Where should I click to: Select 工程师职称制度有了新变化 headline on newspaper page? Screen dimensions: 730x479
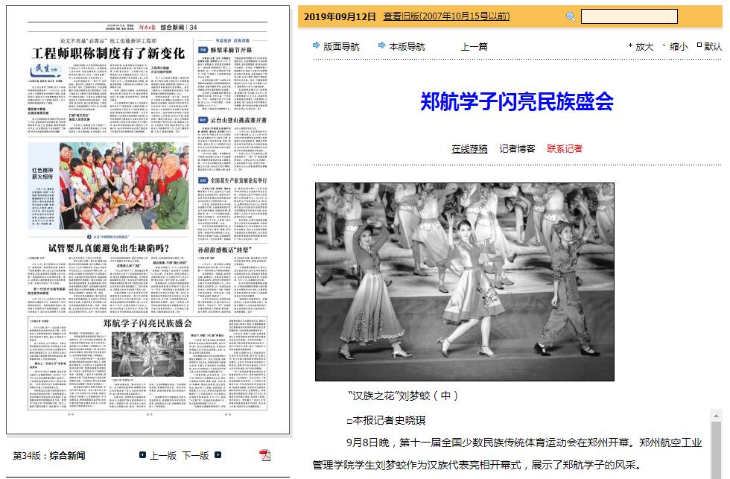coord(108,54)
